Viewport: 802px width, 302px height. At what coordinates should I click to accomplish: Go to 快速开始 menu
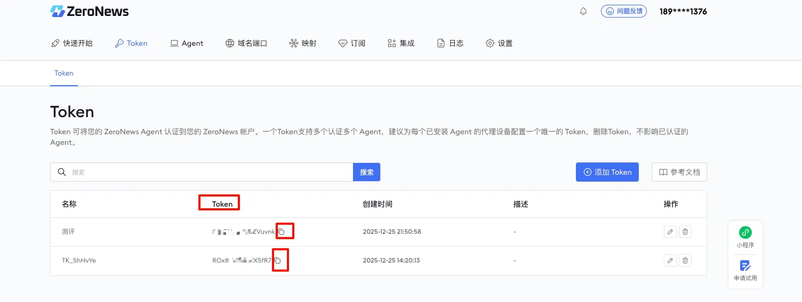(x=72, y=43)
